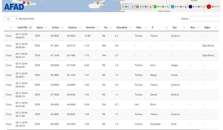223x130 pixels.
Task: Select latitude 40.6028 cell
Action: tap(55, 36)
